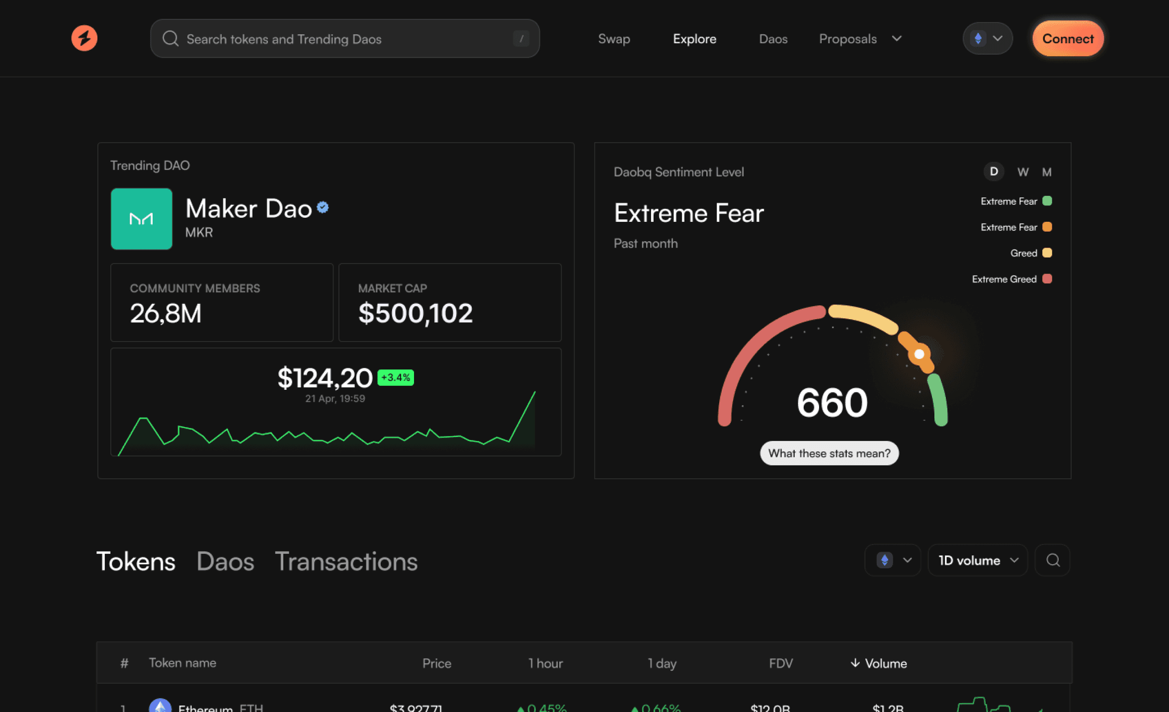Image resolution: width=1169 pixels, height=712 pixels.
Task: Click the white knob on the sentiment gauge
Action: click(x=919, y=354)
